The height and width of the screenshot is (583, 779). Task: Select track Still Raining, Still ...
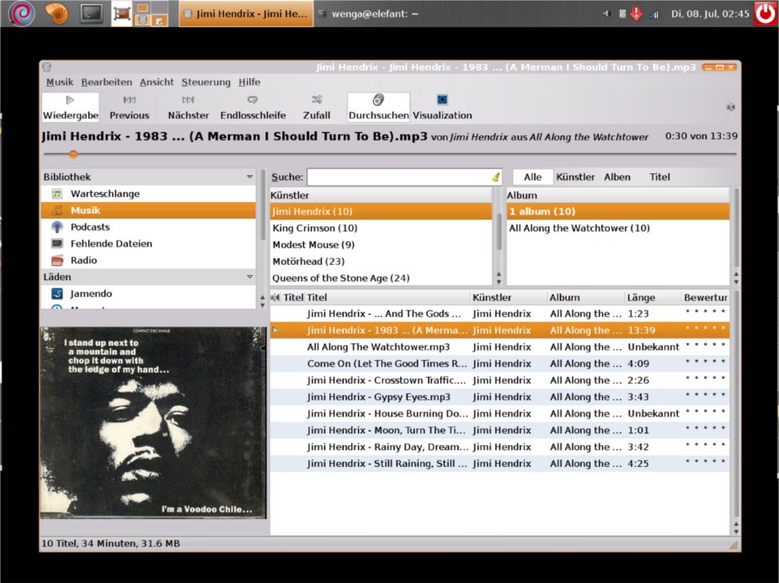[499, 464]
